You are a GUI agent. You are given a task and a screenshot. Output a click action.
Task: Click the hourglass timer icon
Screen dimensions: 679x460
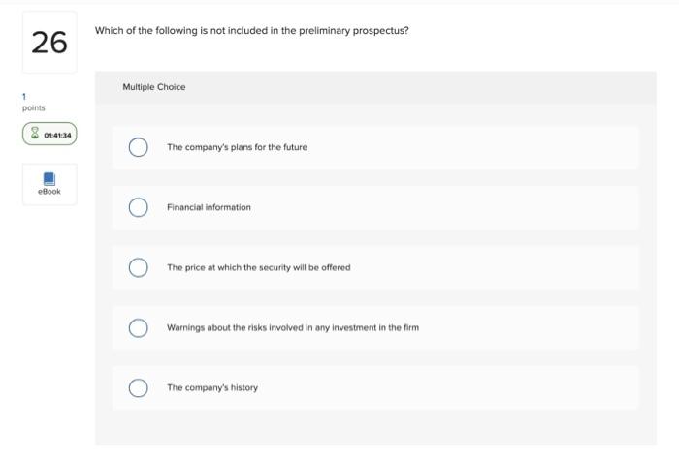click(35, 135)
